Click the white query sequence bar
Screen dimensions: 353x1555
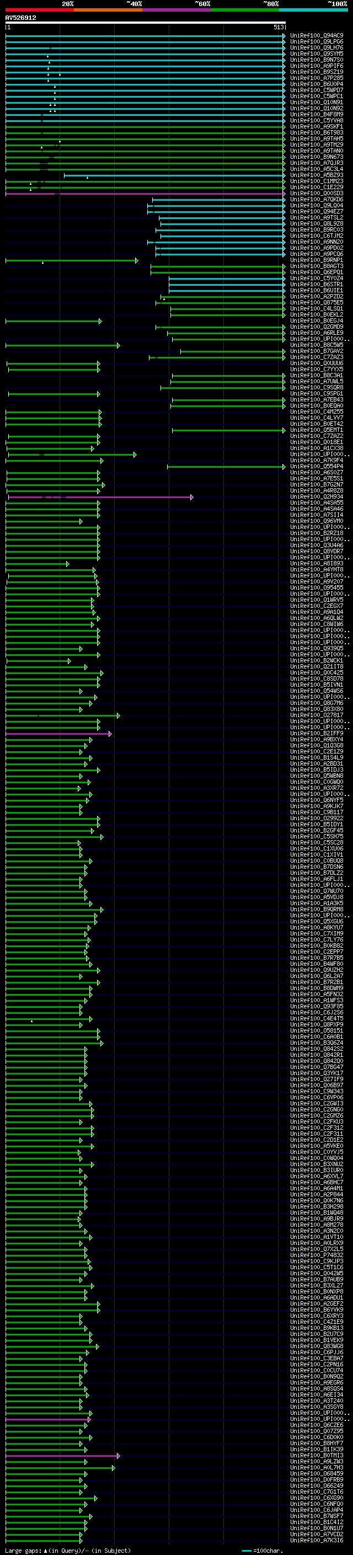(x=146, y=22)
